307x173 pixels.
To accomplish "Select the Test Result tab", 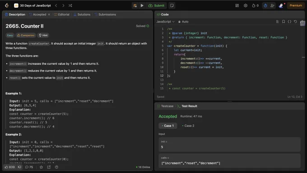I will [x=187, y=106].
